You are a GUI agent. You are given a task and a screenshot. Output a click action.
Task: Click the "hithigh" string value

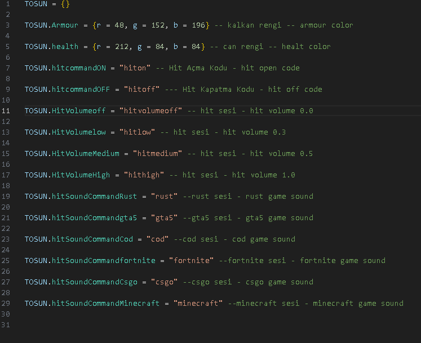[x=144, y=175]
